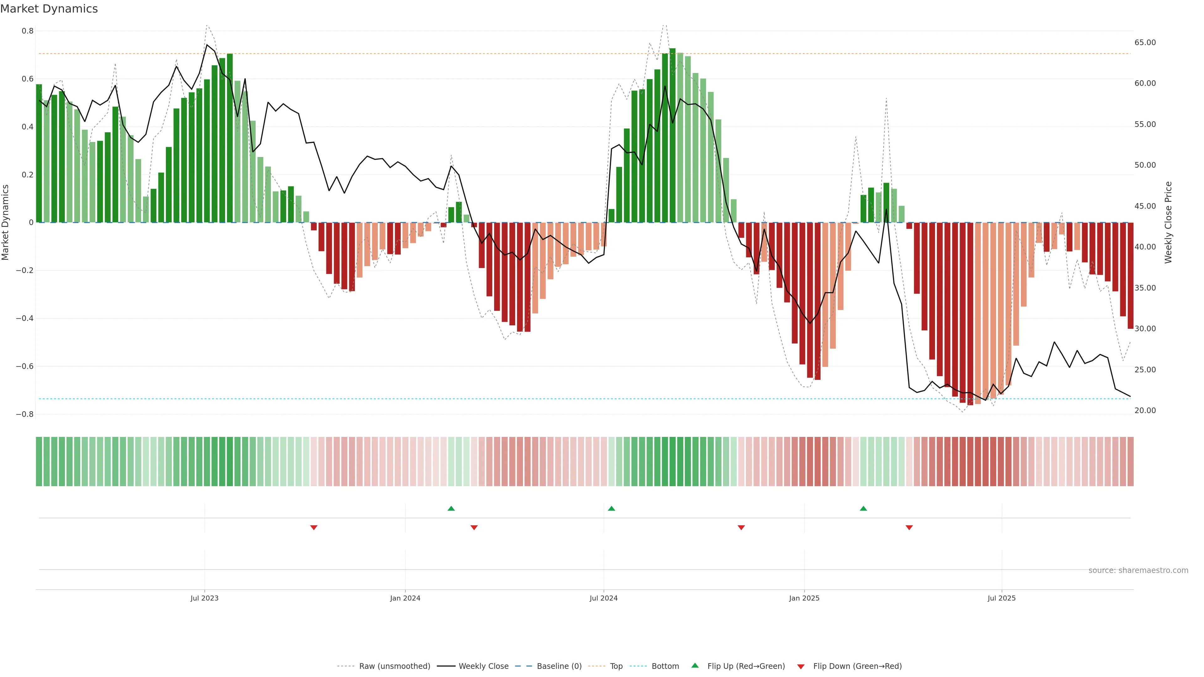1204x677 pixels.
Task: Click the Bottom legend label
Action: [x=665, y=666]
